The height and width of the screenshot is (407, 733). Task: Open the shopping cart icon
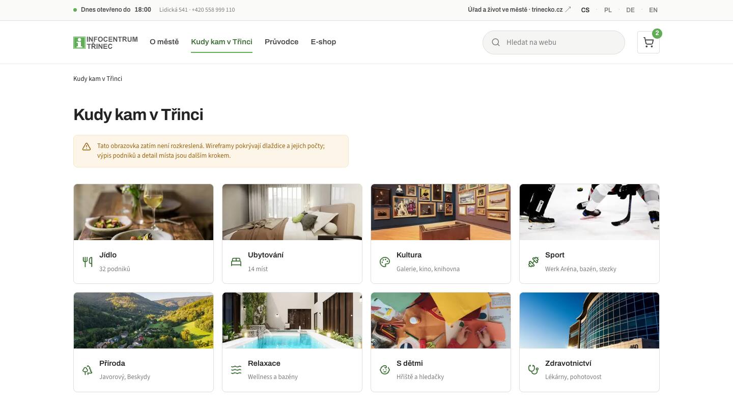pos(648,42)
